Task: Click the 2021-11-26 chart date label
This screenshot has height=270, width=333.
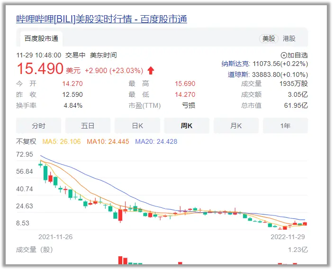Action: 55,237
